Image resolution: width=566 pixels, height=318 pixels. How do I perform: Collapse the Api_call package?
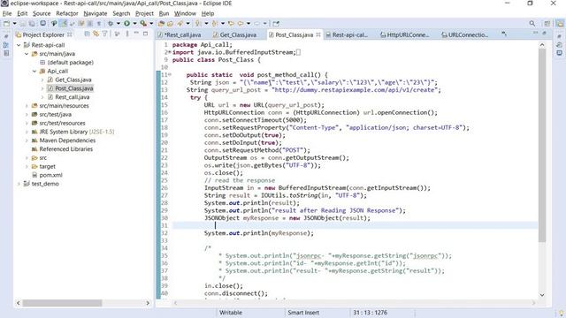coord(34,71)
